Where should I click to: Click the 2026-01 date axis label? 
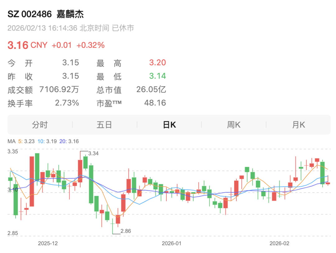pyautogui.click(x=171, y=243)
